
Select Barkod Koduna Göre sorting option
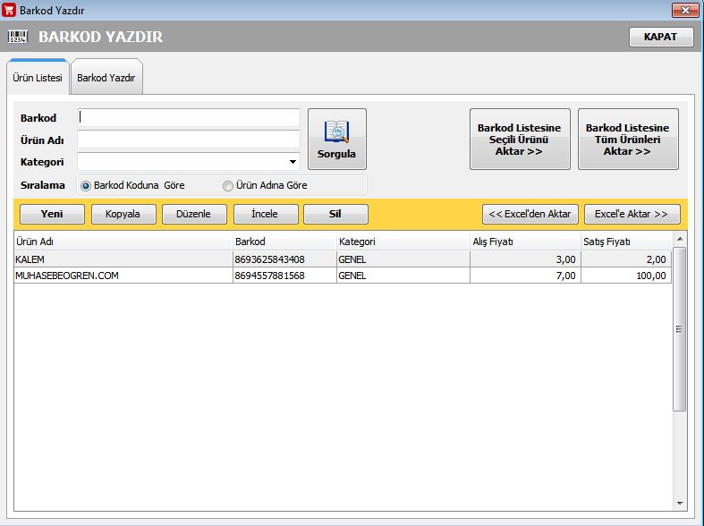click(x=132, y=185)
